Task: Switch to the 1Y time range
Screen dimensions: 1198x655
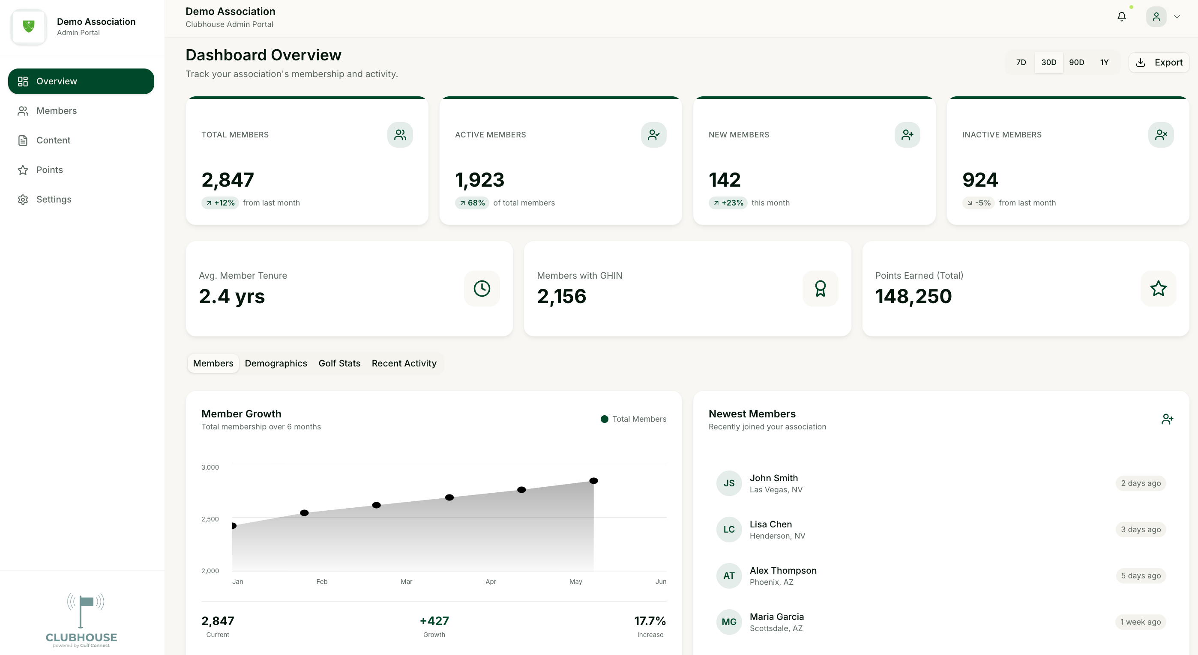Action: point(1105,62)
